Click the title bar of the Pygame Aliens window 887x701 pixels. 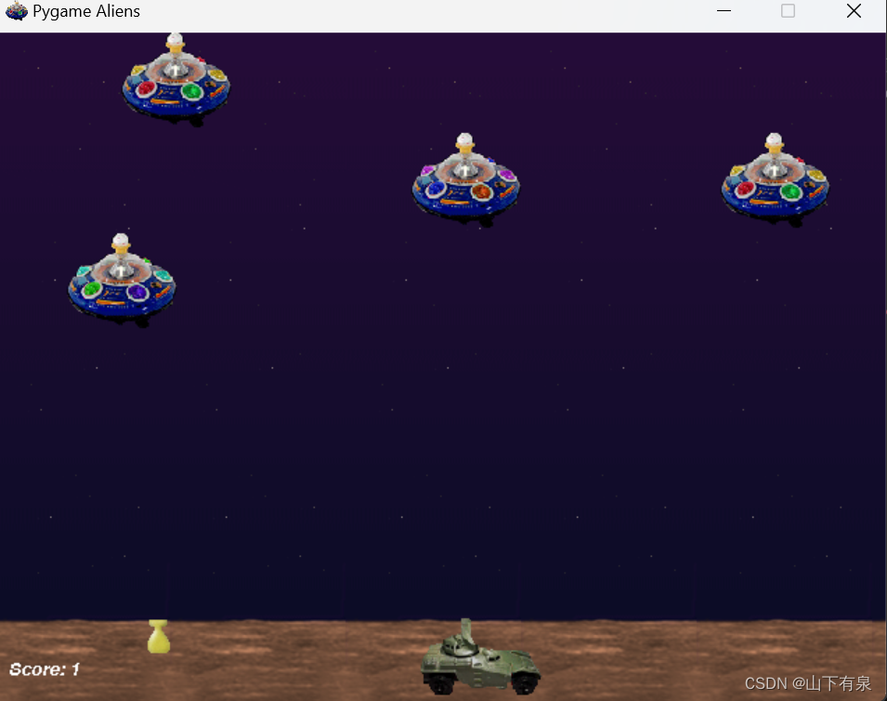coord(418,10)
